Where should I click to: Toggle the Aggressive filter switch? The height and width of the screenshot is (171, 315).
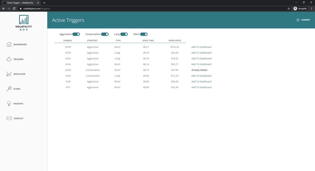tap(76, 34)
